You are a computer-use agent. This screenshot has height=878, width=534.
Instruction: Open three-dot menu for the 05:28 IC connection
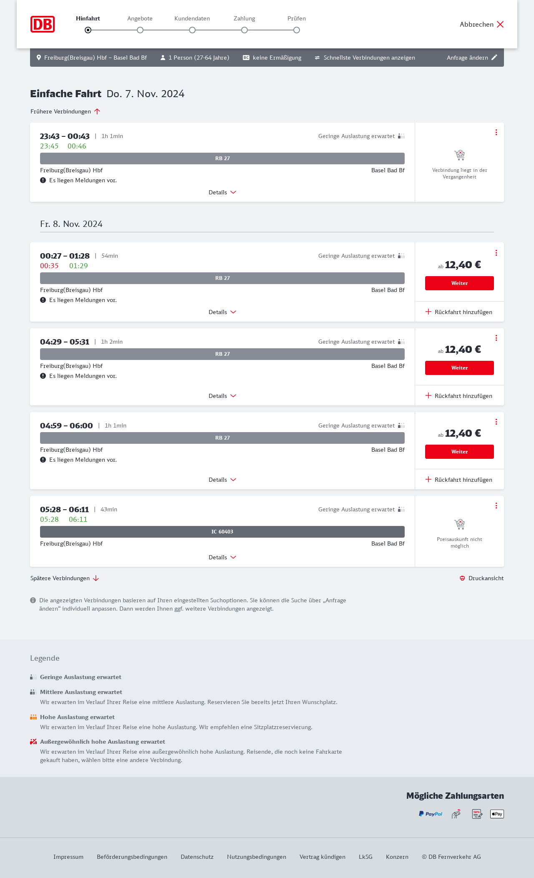(496, 506)
